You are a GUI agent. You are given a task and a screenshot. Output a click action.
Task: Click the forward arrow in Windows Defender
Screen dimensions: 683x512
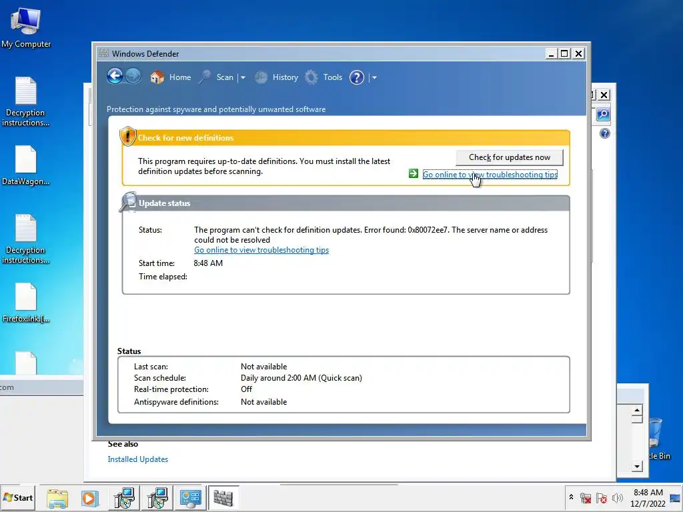(x=133, y=77)
